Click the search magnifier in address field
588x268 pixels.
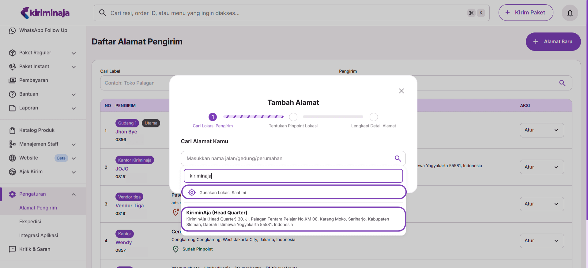point(398,158)
